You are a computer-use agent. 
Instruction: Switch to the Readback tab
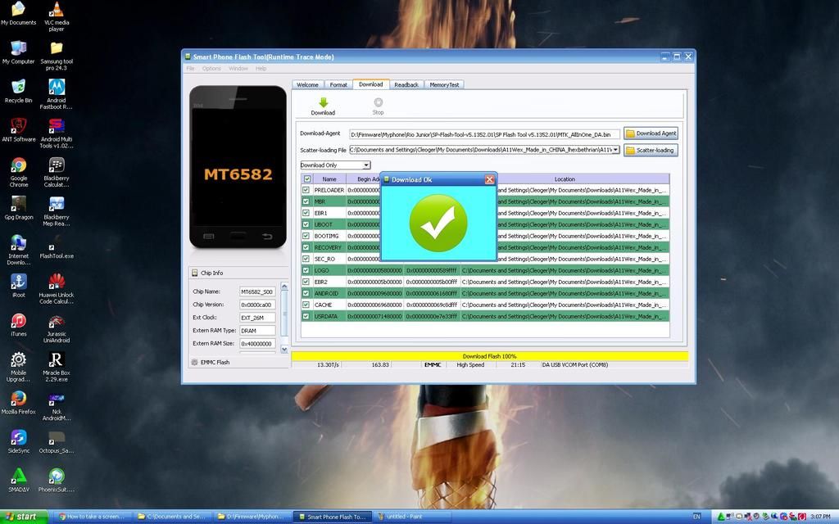pyautogui.click(x=406, y=84)
